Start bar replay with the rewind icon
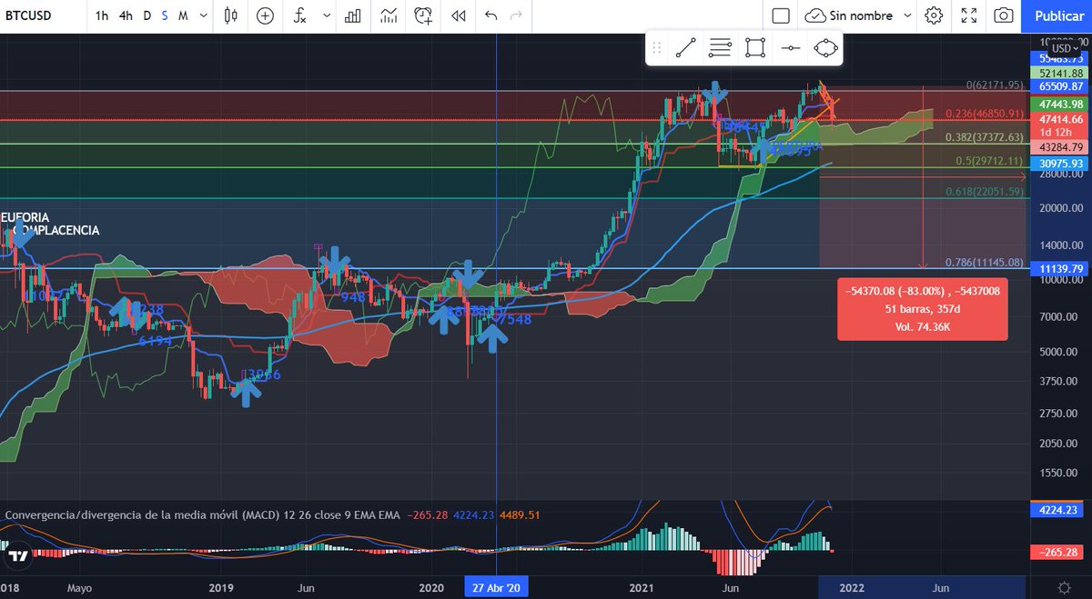 click(459, 15)
